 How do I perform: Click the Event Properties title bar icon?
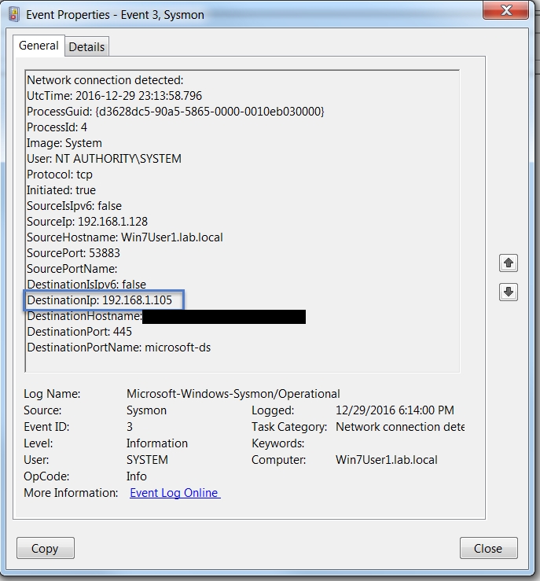13,14
